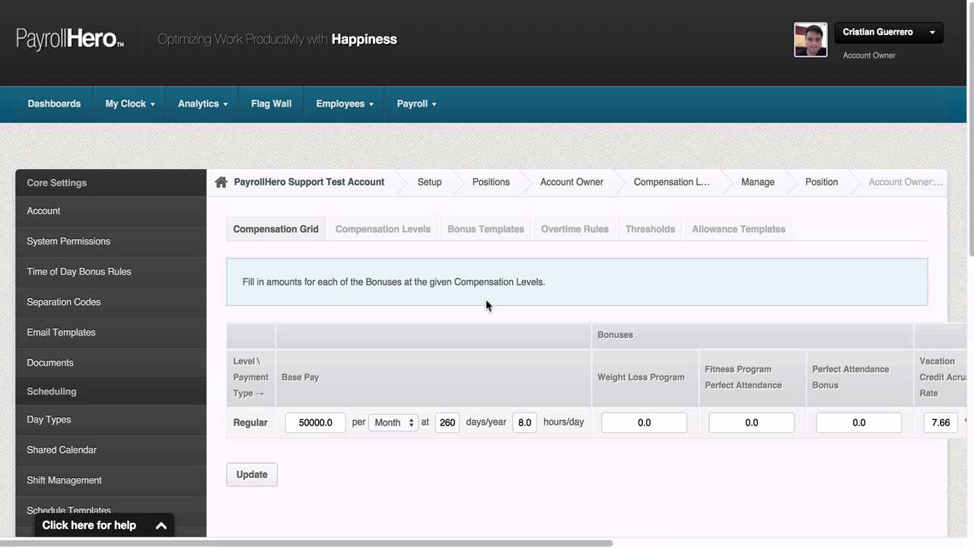The width and height of the screenshot is (974, 548).
Task: Click the Base Pay amount field 50000.0
Action: (x=315, y=422)
